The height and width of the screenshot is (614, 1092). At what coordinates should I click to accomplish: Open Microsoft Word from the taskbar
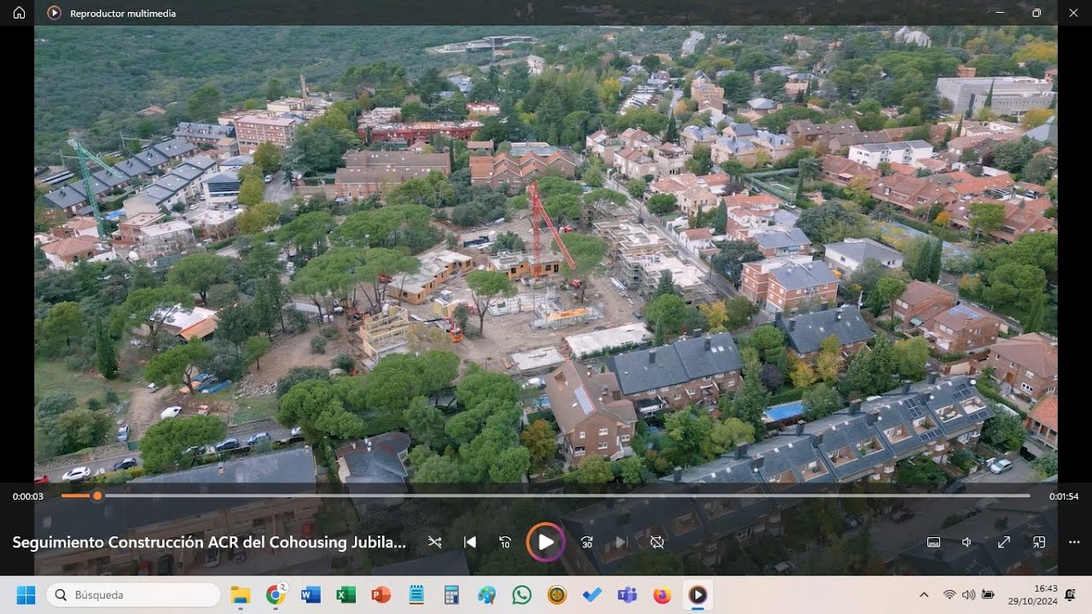tap(311, 594)
